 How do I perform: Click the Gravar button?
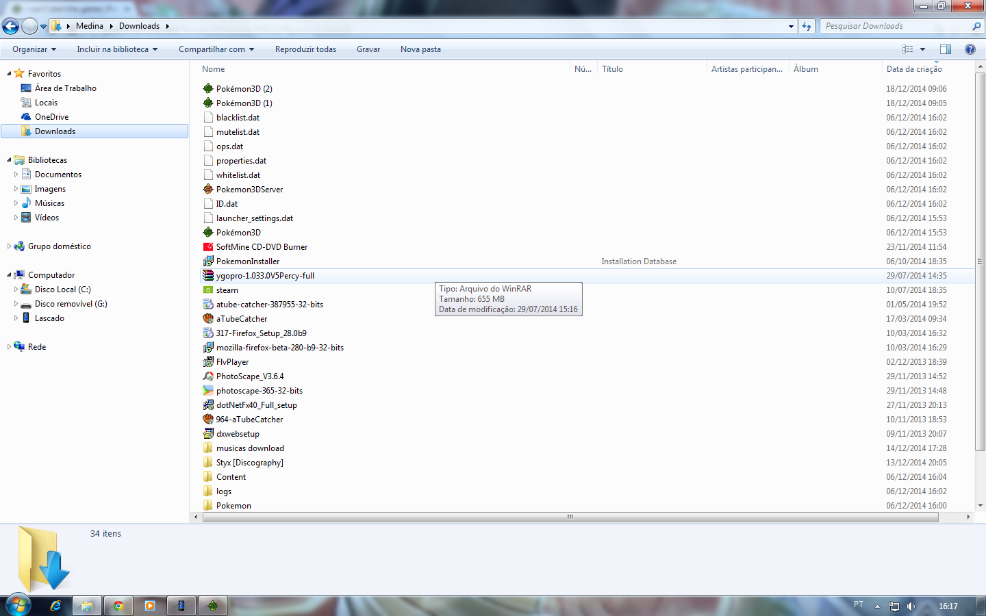point(368,49)
